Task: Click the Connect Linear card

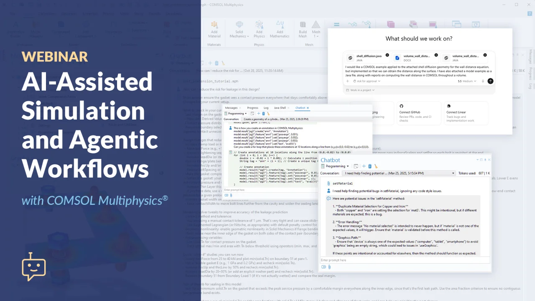Action: [x=466, y=113]
